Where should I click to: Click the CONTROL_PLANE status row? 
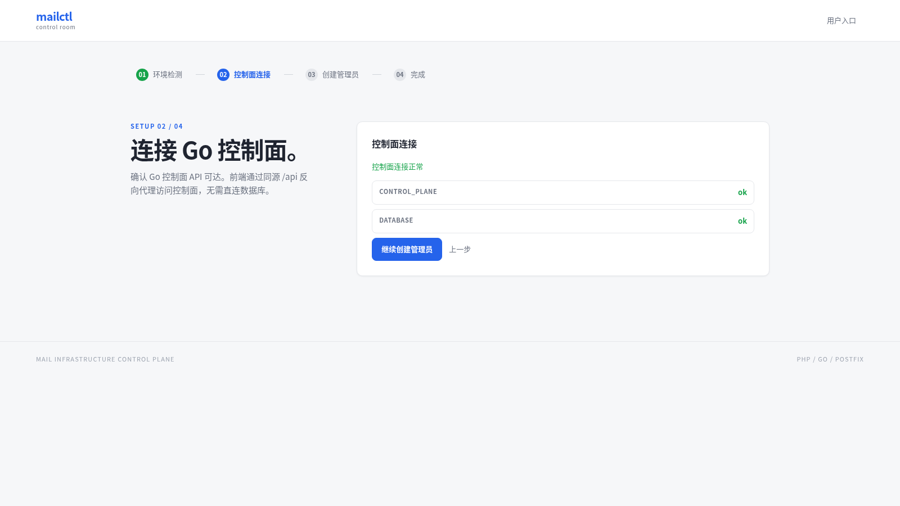(562, 192)
